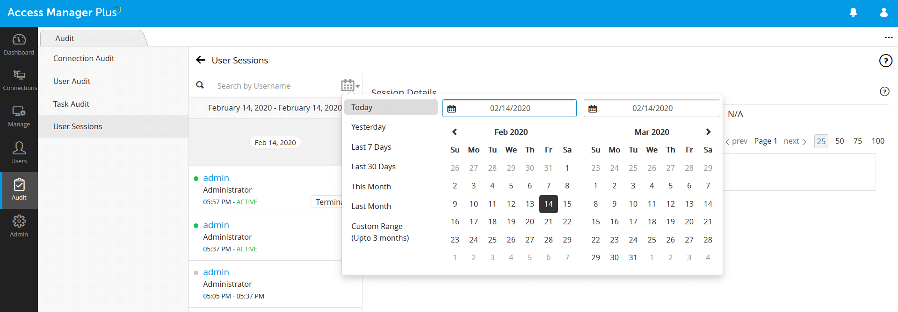Set page size to 75

(x=857, y=141)
